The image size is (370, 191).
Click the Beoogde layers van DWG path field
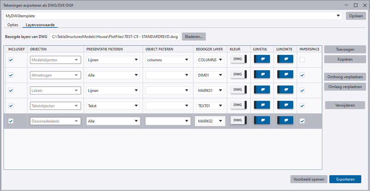(x=115, y=36)
